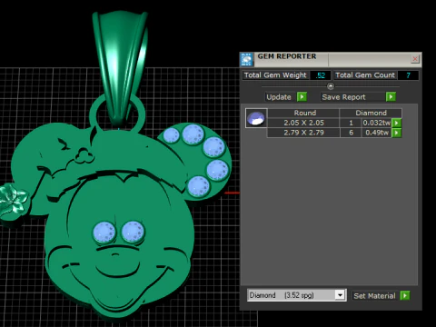436x327 pixels.
Task: Click the Set Material label
Action: 374,296
